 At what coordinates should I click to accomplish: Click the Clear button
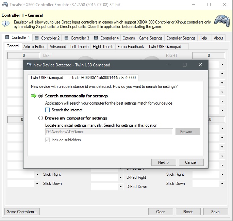(x=161, y=211)
